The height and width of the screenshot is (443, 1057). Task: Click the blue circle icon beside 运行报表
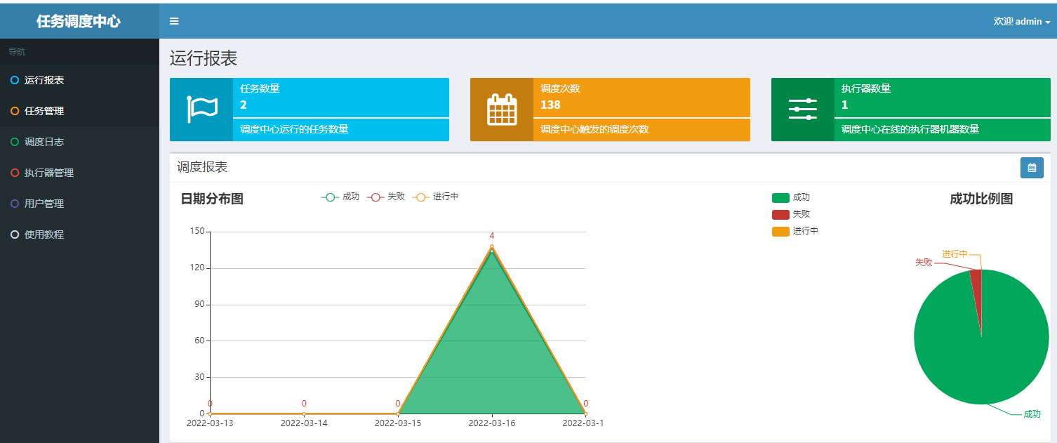[x=15, y=80]
